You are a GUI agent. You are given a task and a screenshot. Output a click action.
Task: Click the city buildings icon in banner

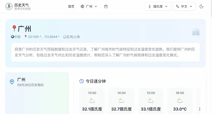196,32
